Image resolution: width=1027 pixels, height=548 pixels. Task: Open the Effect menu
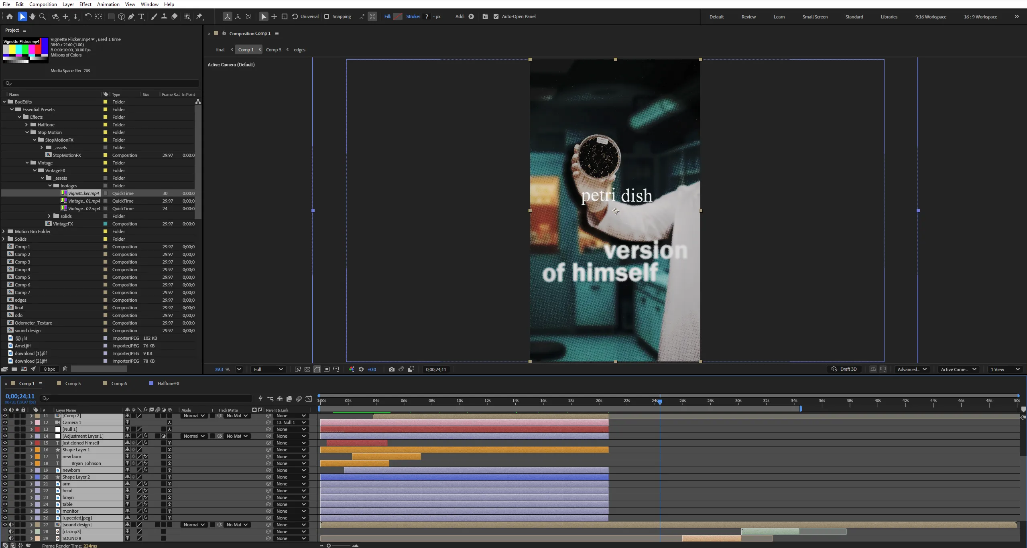coord(85,4)
